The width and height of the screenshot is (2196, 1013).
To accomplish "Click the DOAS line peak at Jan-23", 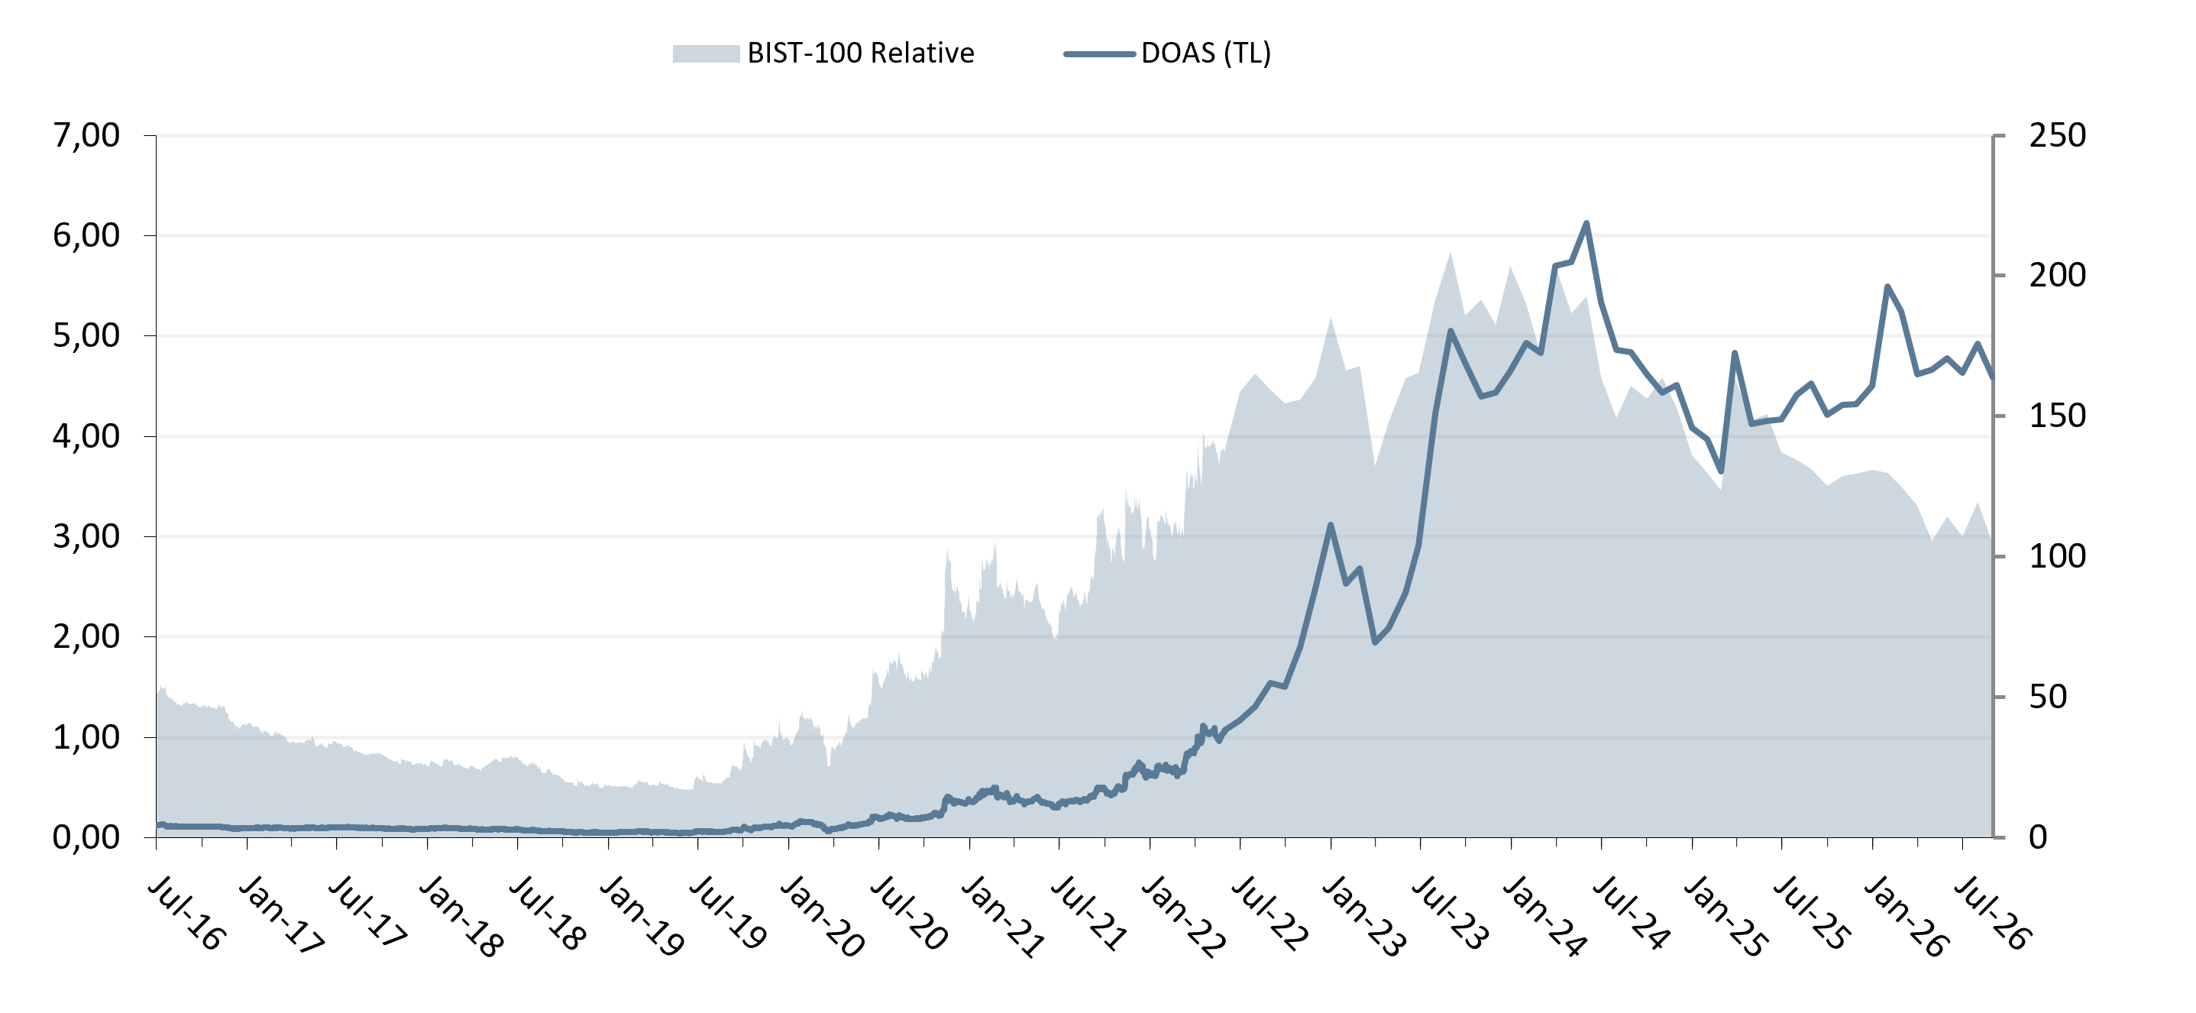I will coord(1330,524).
